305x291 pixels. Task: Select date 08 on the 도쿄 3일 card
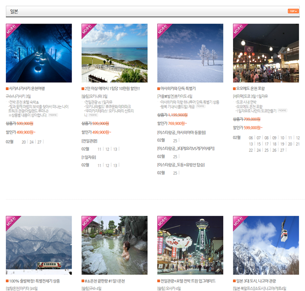pyautogui.click(x=266, y=138)
